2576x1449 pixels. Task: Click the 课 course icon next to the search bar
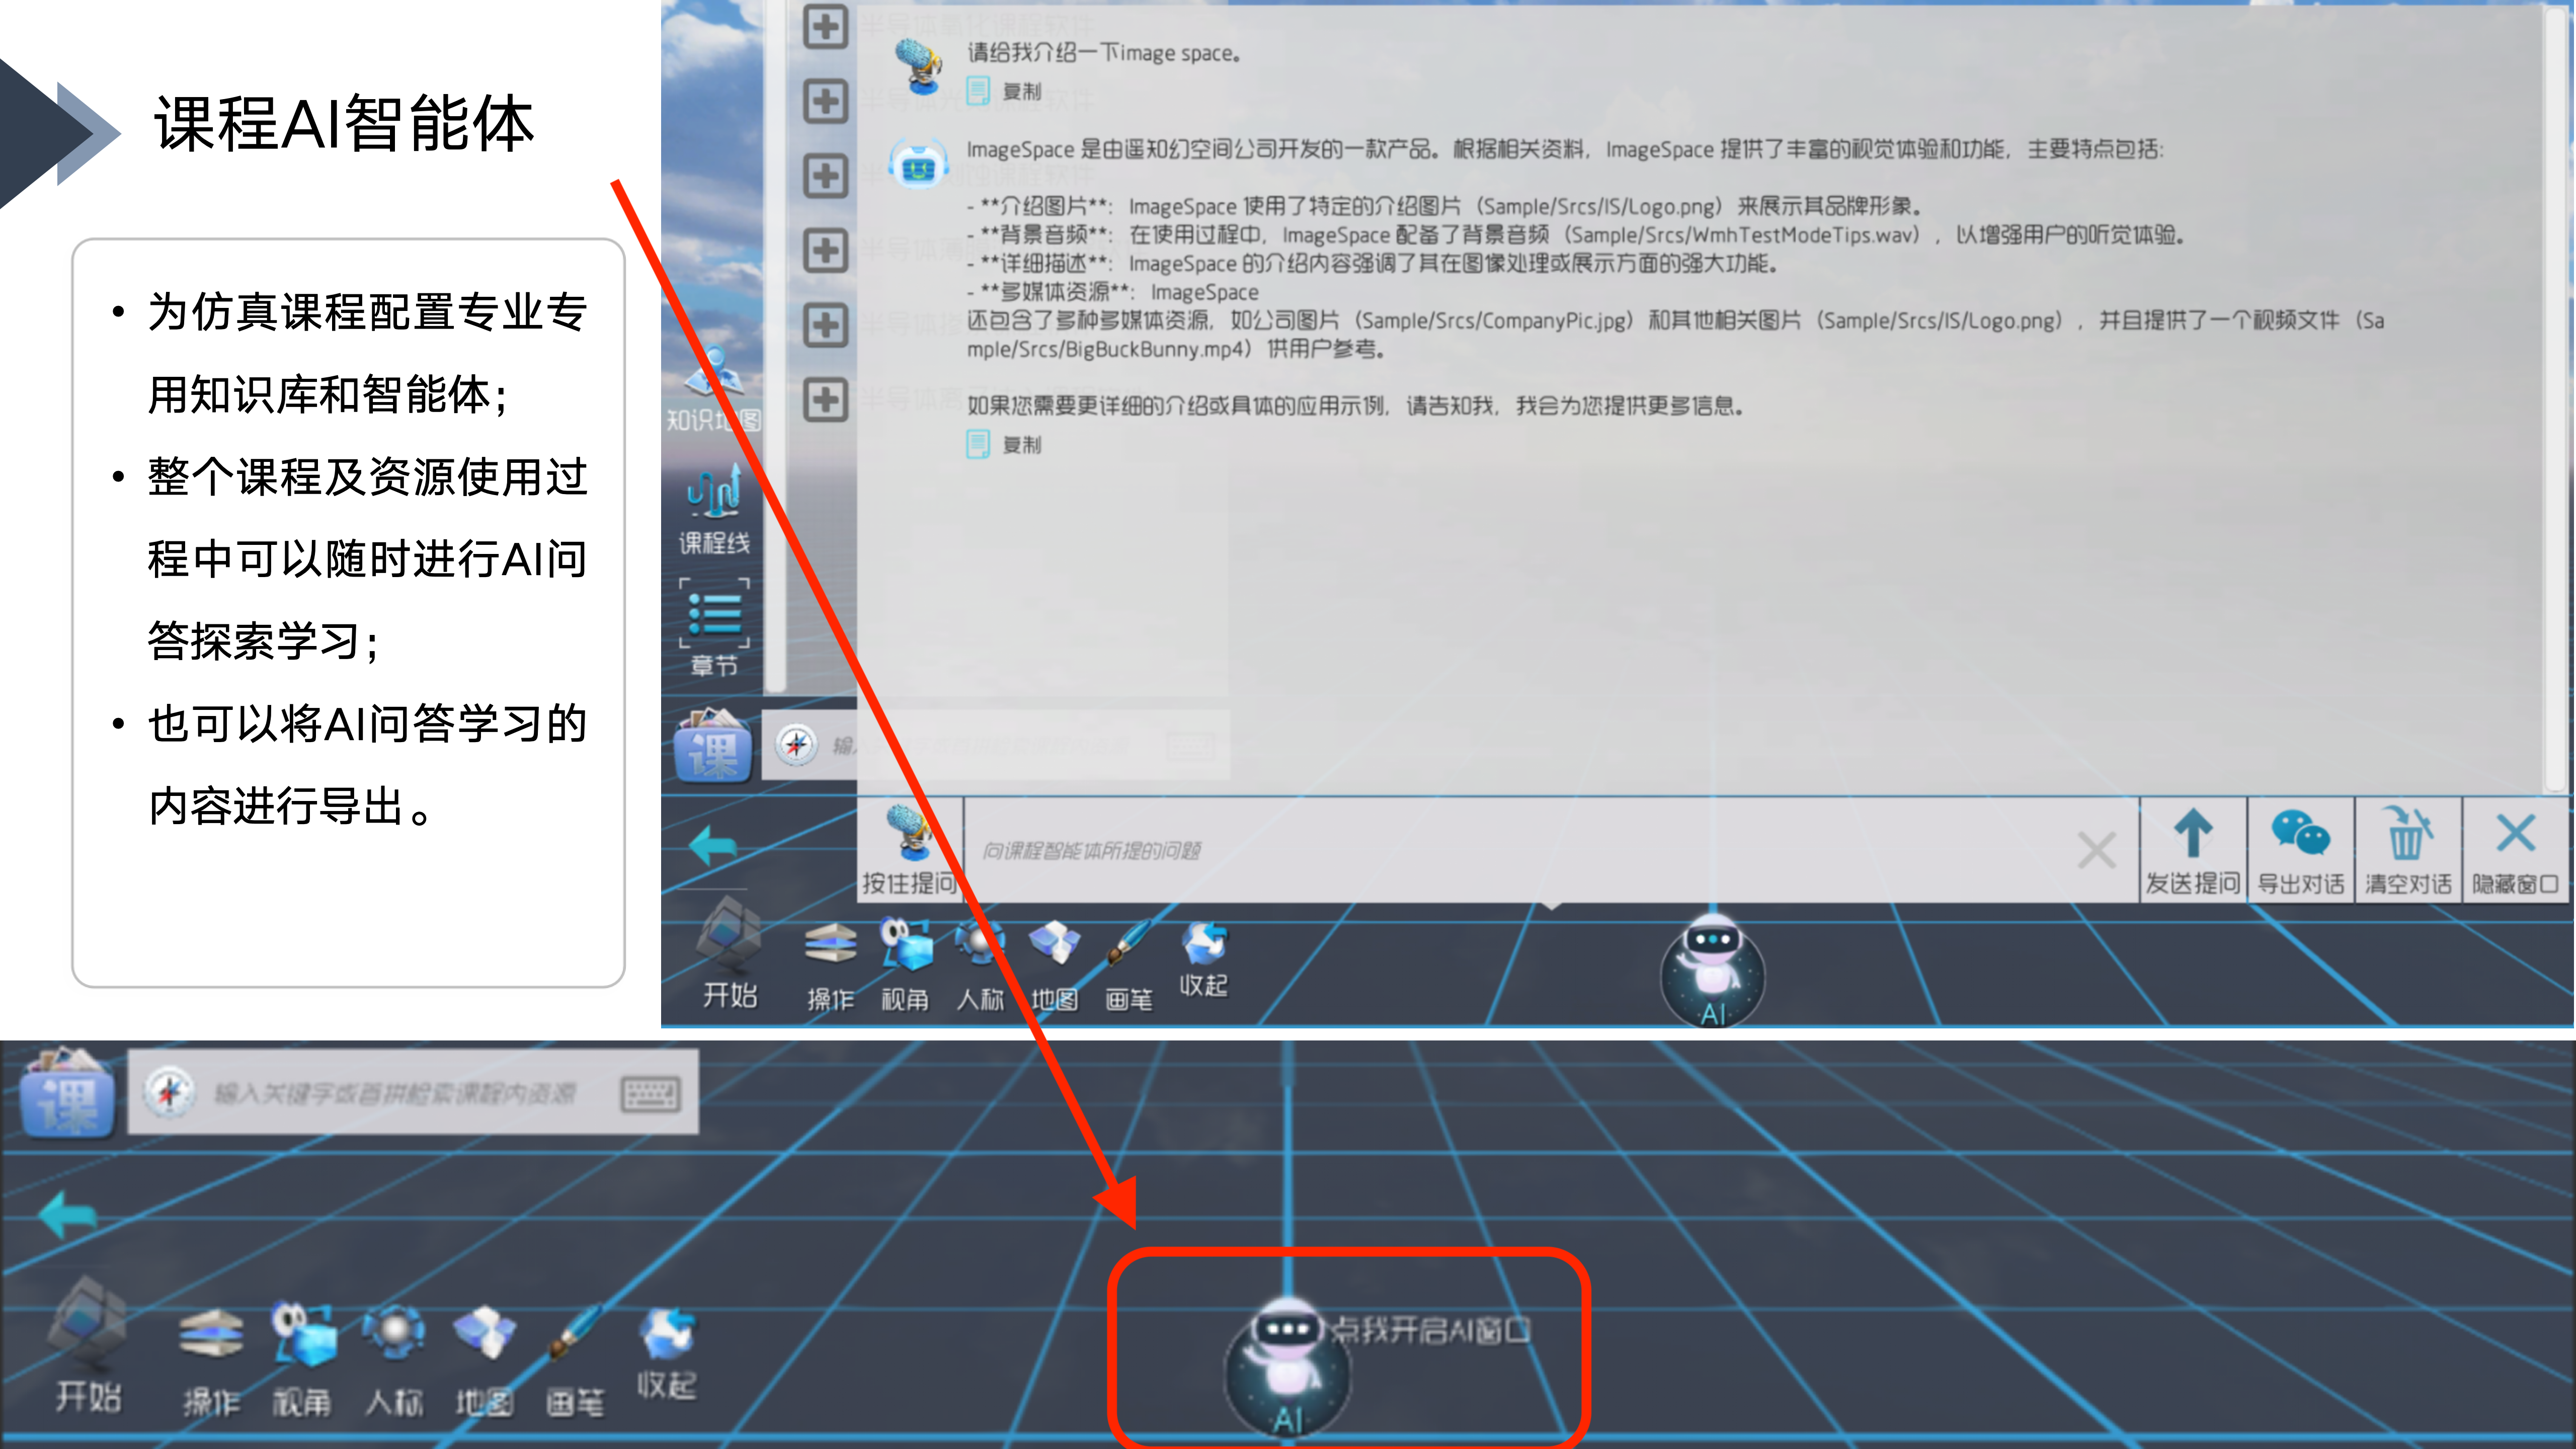click(x=67, y=1092)
